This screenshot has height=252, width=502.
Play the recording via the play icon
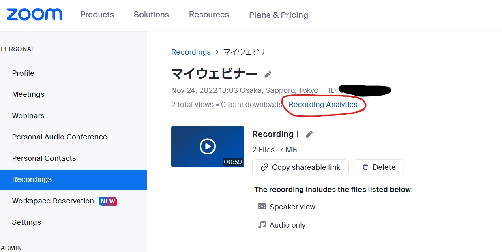point(208,146)
